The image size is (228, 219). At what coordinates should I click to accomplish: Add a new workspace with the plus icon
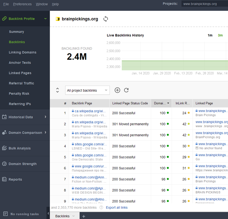(x=84, y=216)
